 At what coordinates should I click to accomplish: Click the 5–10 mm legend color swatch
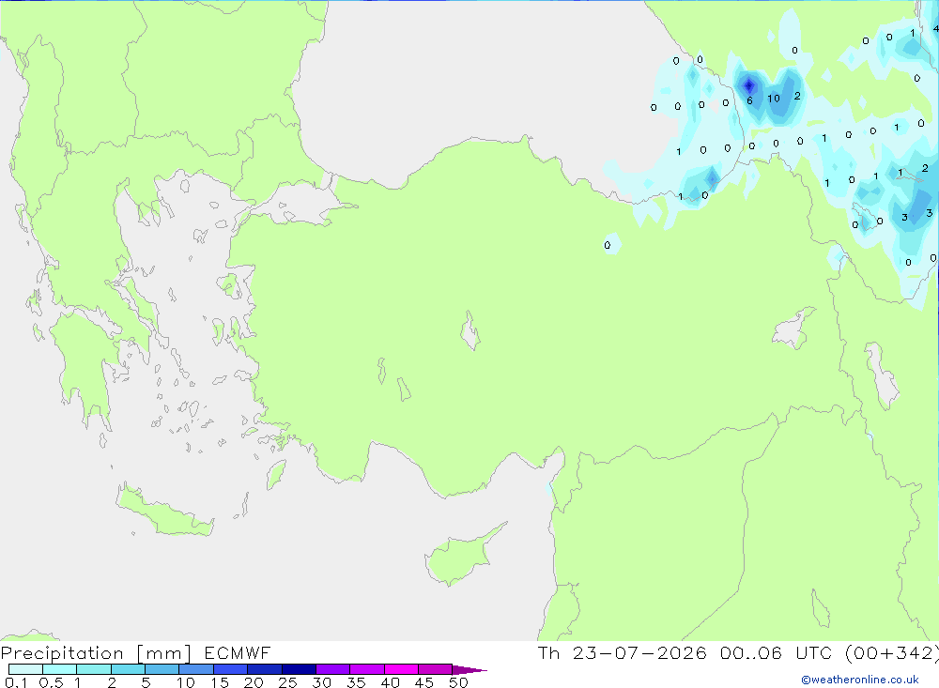[x=162, y=669]
